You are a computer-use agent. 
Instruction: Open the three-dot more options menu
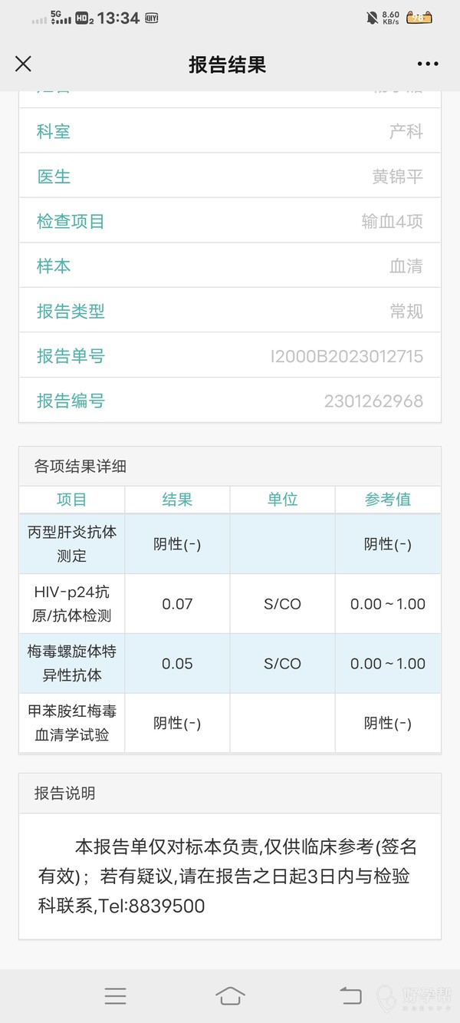(428, 64)
